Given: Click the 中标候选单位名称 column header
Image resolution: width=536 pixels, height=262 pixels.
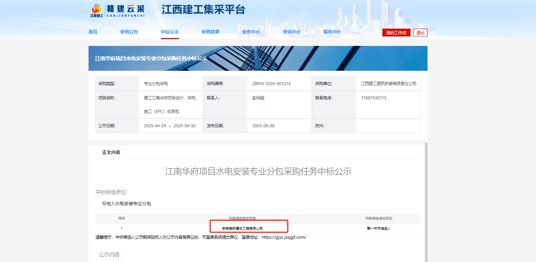Looking at the screenshot, I should point(242,218).
